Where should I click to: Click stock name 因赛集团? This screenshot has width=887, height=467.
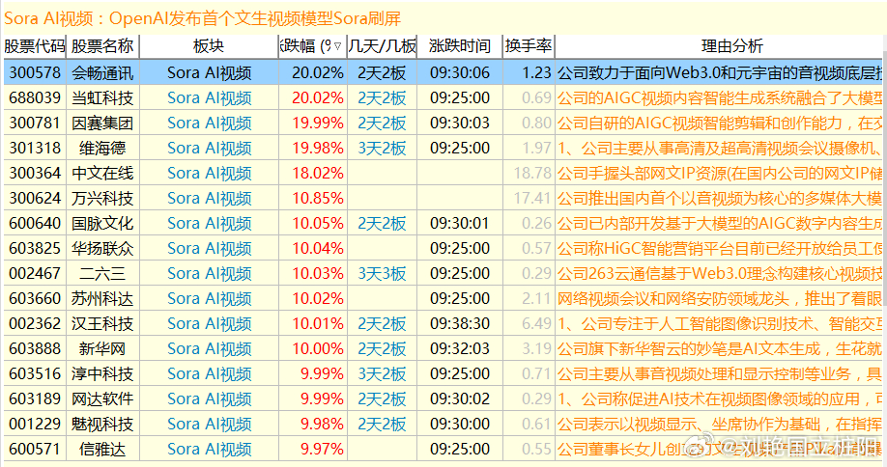[103, 123]
